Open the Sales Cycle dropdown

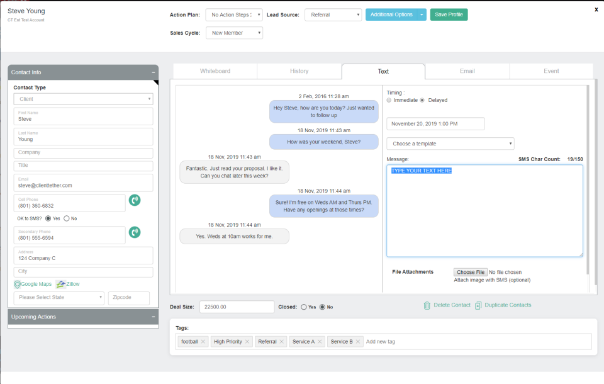pyautogui.click(x=234, y=32)
